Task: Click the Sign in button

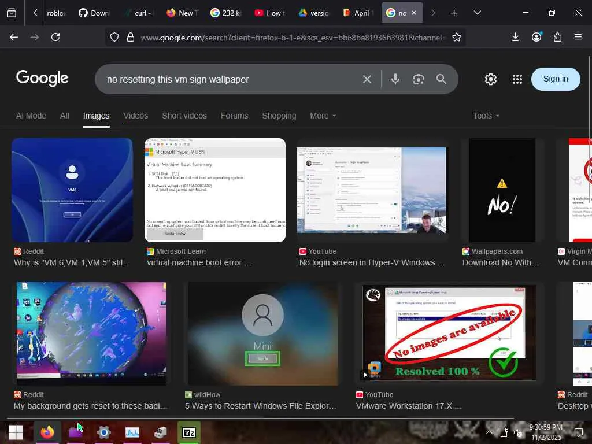Action: [x=556, y=79]
